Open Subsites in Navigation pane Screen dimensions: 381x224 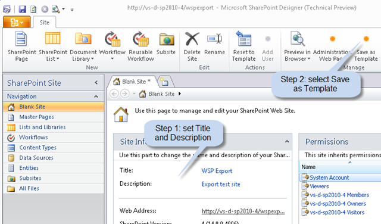coord(54,178)
